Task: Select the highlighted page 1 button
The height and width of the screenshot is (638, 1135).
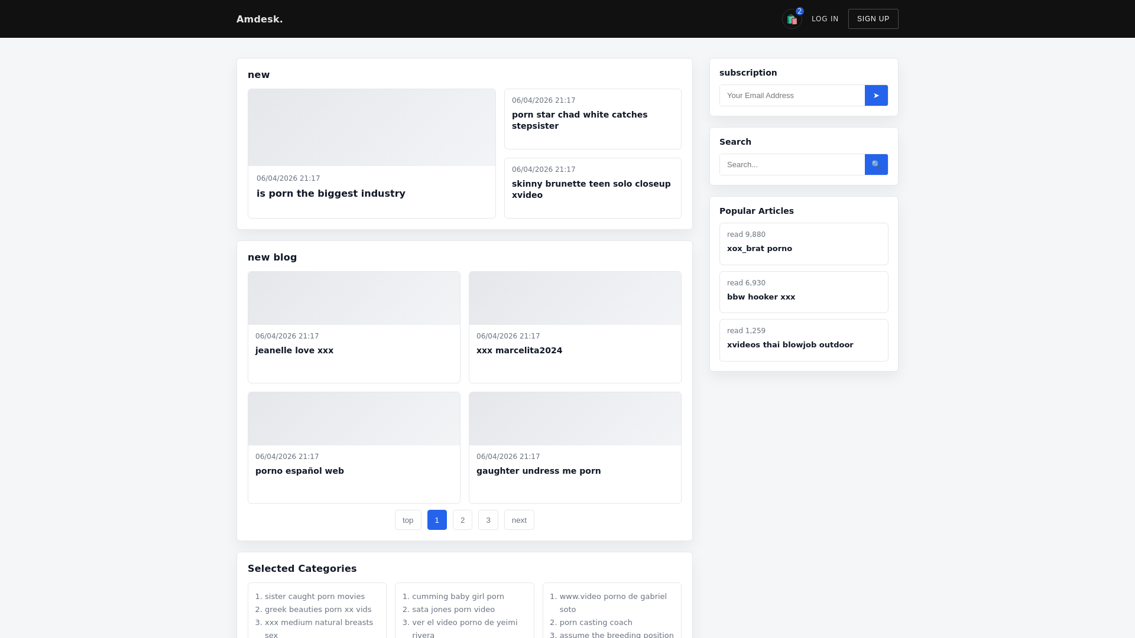Action: [437, 520]
